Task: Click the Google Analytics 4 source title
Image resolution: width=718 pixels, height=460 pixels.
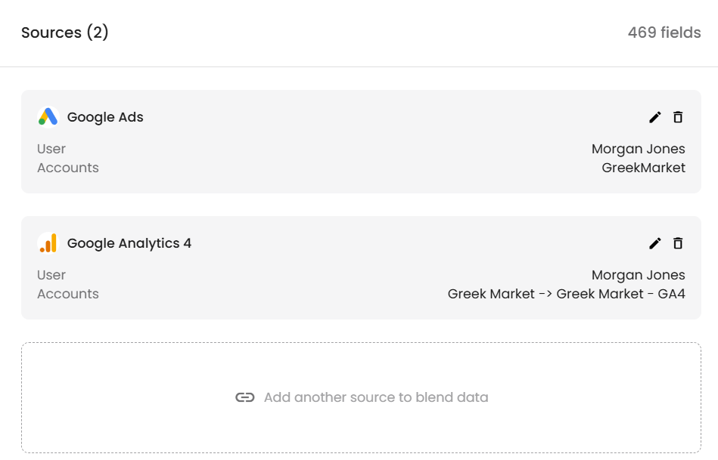Action: click(x=129, y=243)
